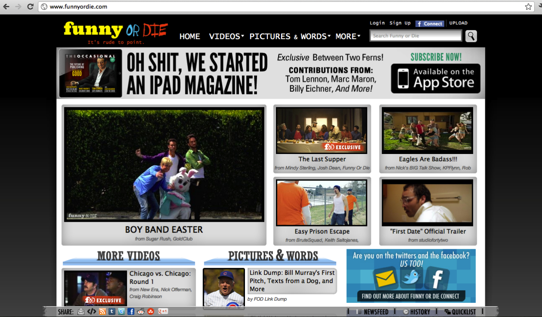Open the Quicklist tab in bottom bar

click(460, 312)
